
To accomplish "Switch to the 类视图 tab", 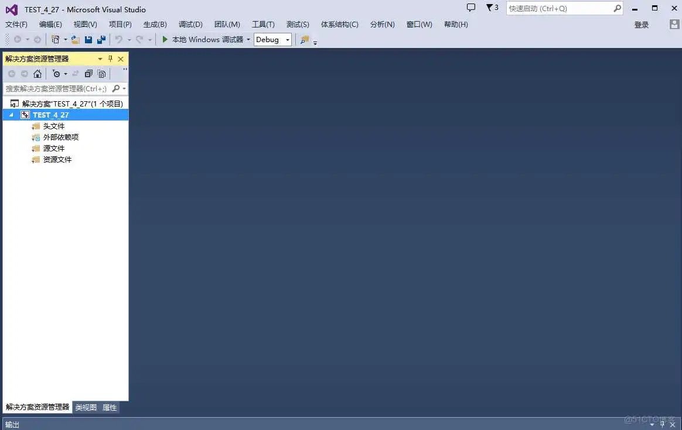I will click(x=85, y=407).
